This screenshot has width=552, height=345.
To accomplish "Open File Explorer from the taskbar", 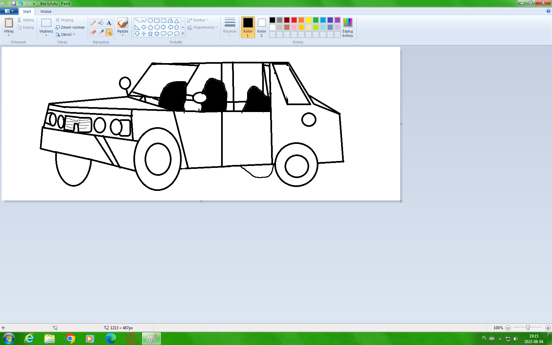I will click(50, 338).
